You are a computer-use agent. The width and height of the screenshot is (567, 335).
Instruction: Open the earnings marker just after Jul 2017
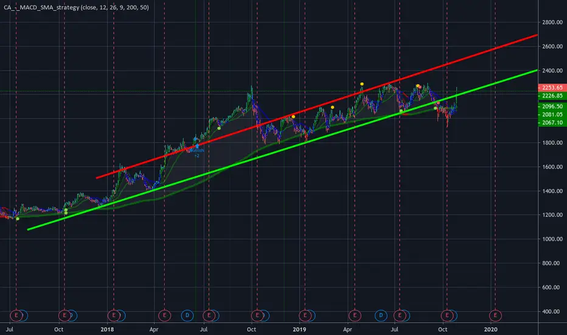tap(16, 316)
